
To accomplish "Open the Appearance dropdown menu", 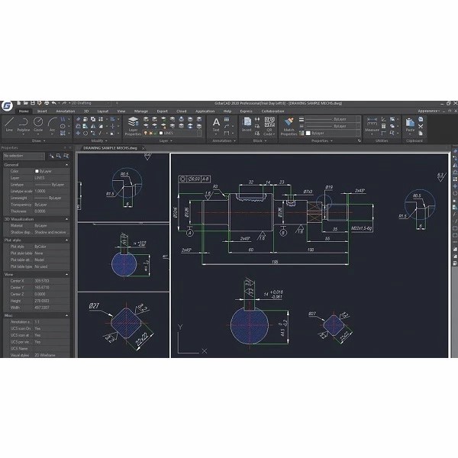I will click(x=428, y=111).
